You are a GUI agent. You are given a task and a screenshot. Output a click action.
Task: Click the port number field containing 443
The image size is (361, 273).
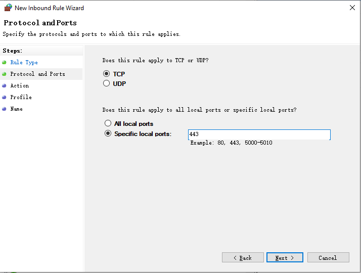[x=259, y=134]
